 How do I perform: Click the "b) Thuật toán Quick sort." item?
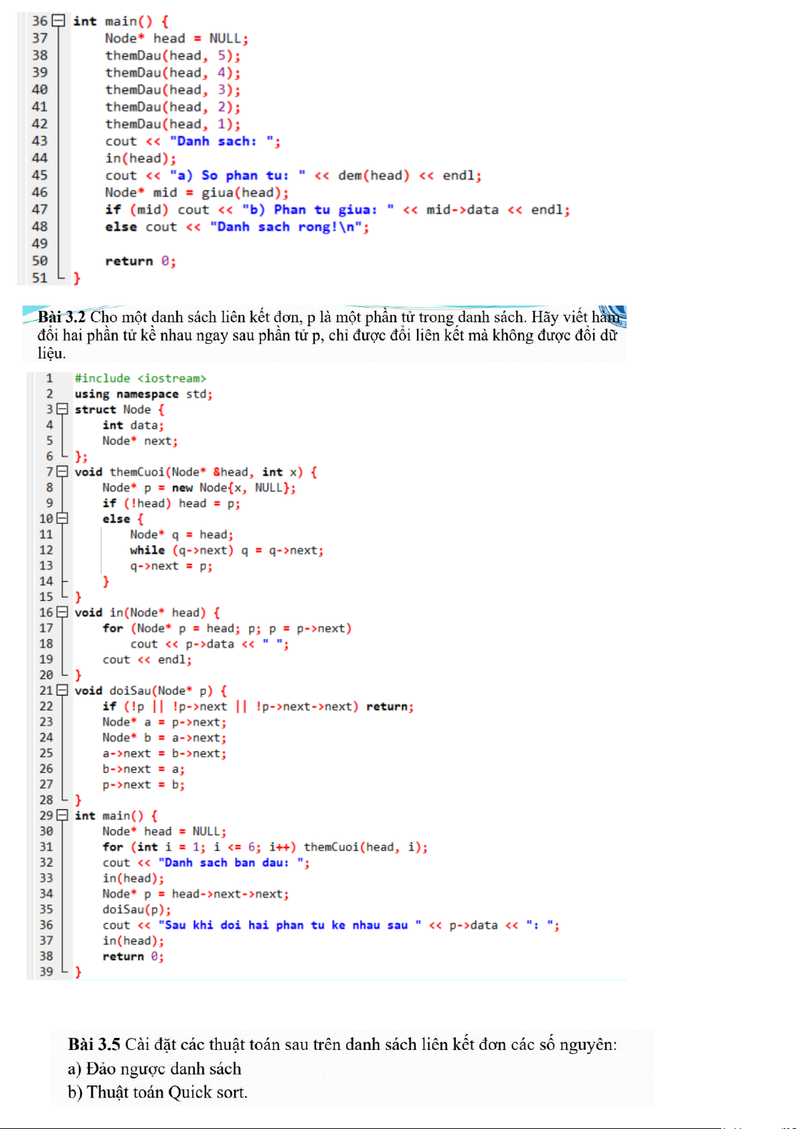click(157, 1092)
